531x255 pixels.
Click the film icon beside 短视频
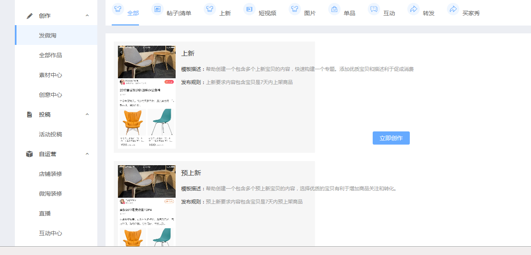coord(249,9)
